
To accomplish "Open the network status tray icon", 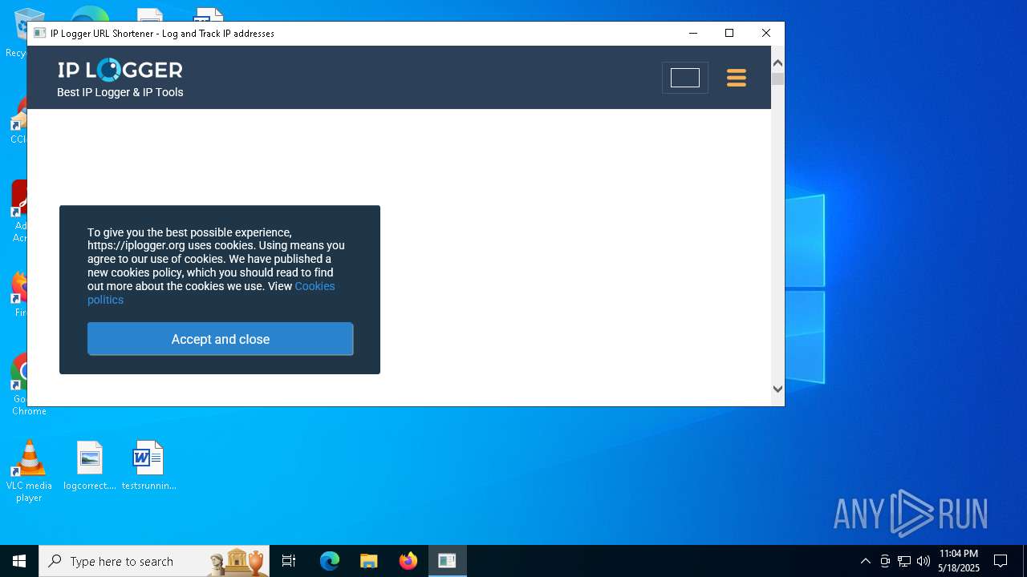I will (904, 561).
